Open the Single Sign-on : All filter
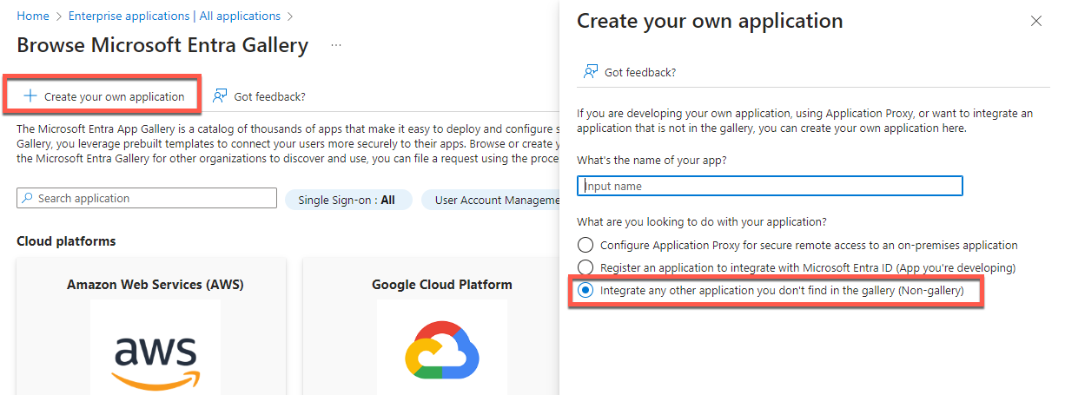The width and height of the screenshot is (1065, 395). pyautogui.click(x=347, y=200)
